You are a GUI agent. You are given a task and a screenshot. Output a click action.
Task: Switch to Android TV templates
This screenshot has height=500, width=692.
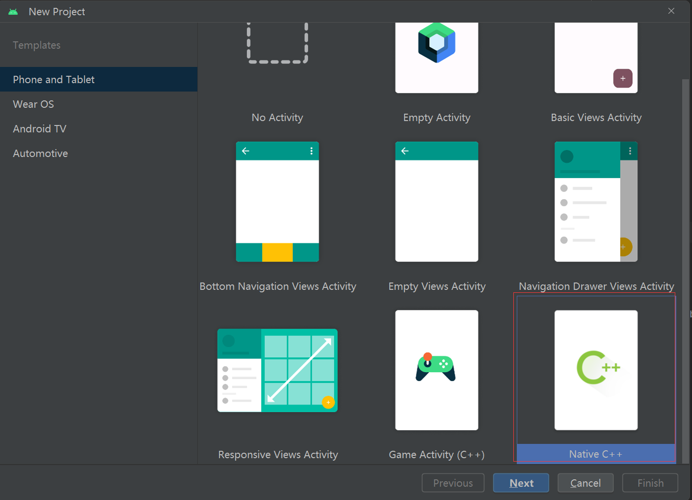tap(98, 128)
